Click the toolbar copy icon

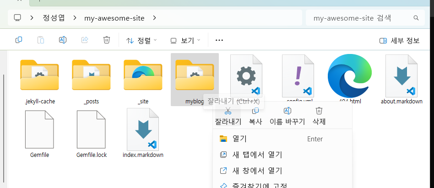pyautogui.click(x=19, y=40)
